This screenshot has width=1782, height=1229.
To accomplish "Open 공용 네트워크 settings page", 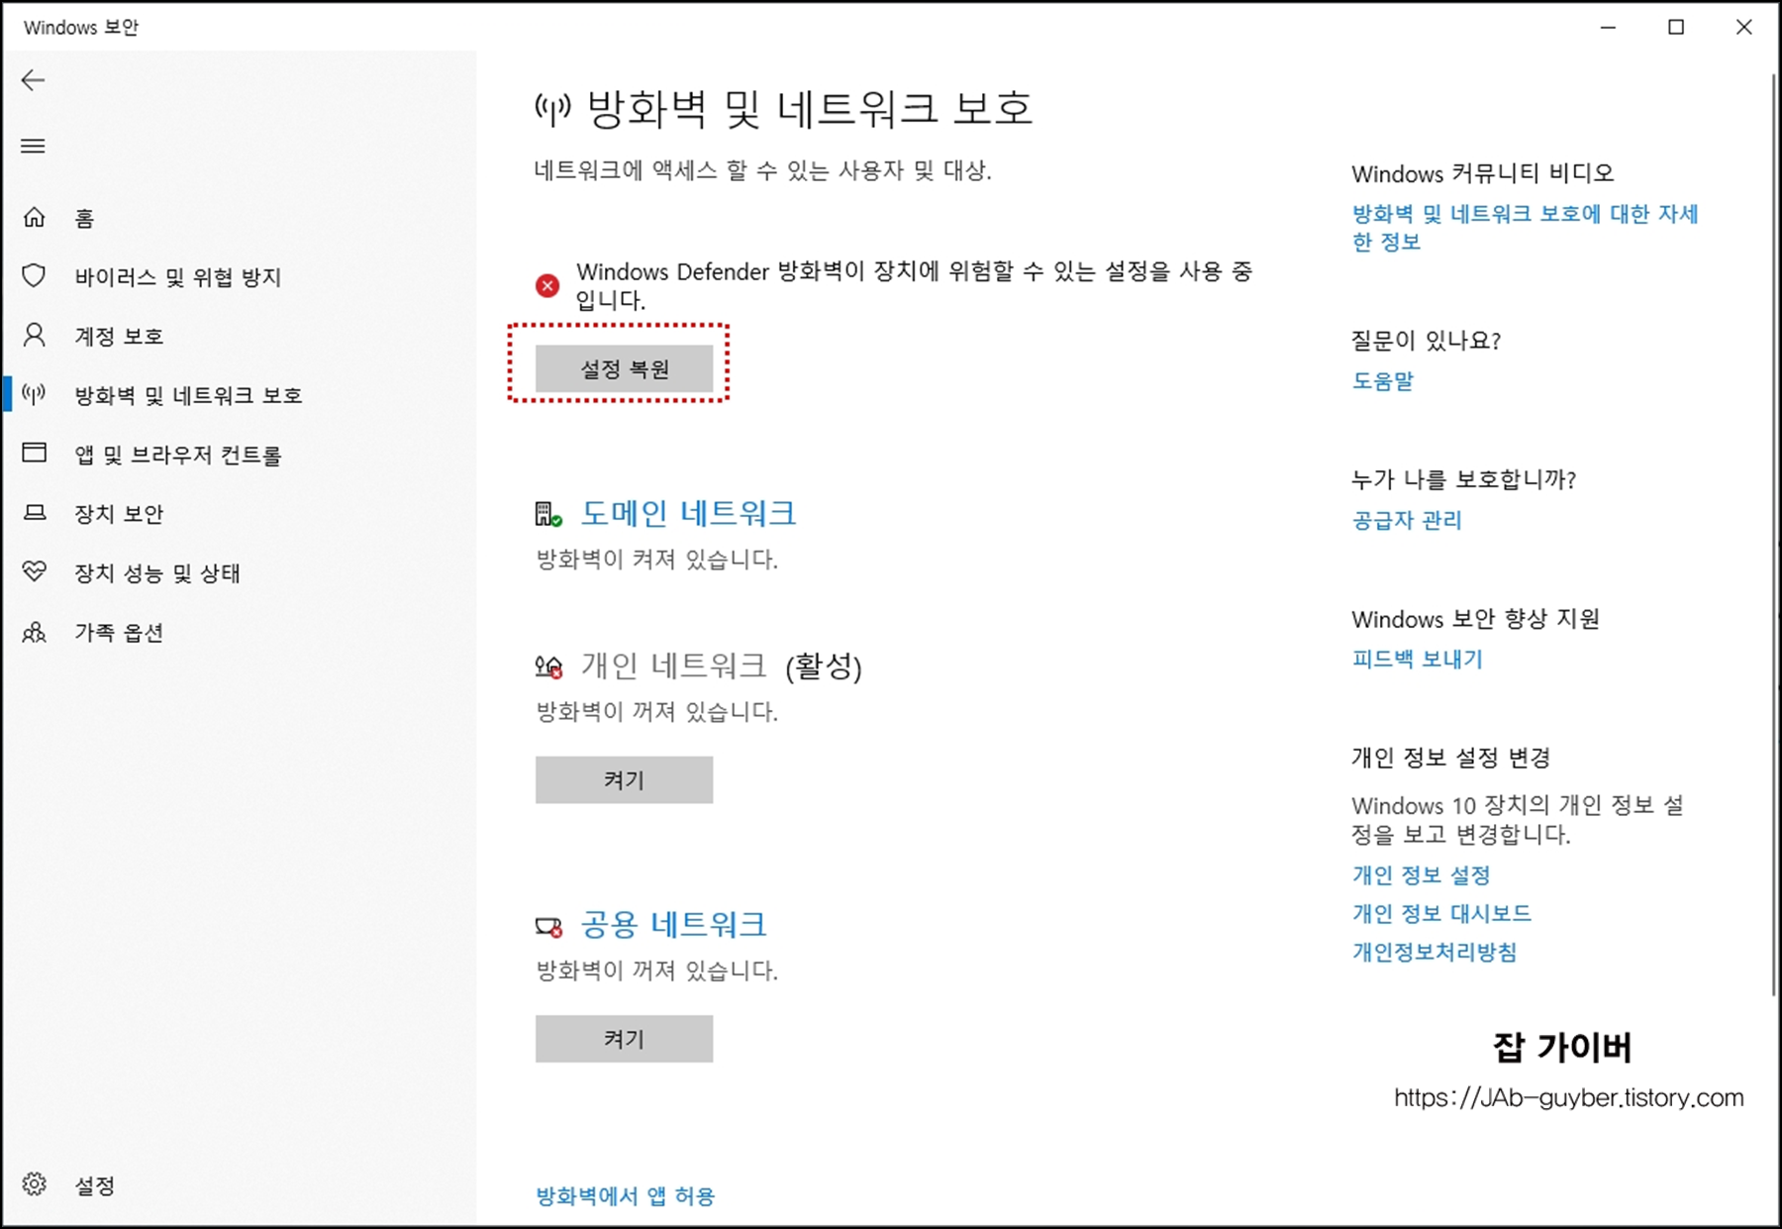I will pyautogui.click(x=673, y=923).
